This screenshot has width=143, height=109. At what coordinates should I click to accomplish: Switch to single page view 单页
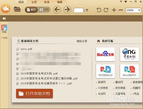click(31, 10)
